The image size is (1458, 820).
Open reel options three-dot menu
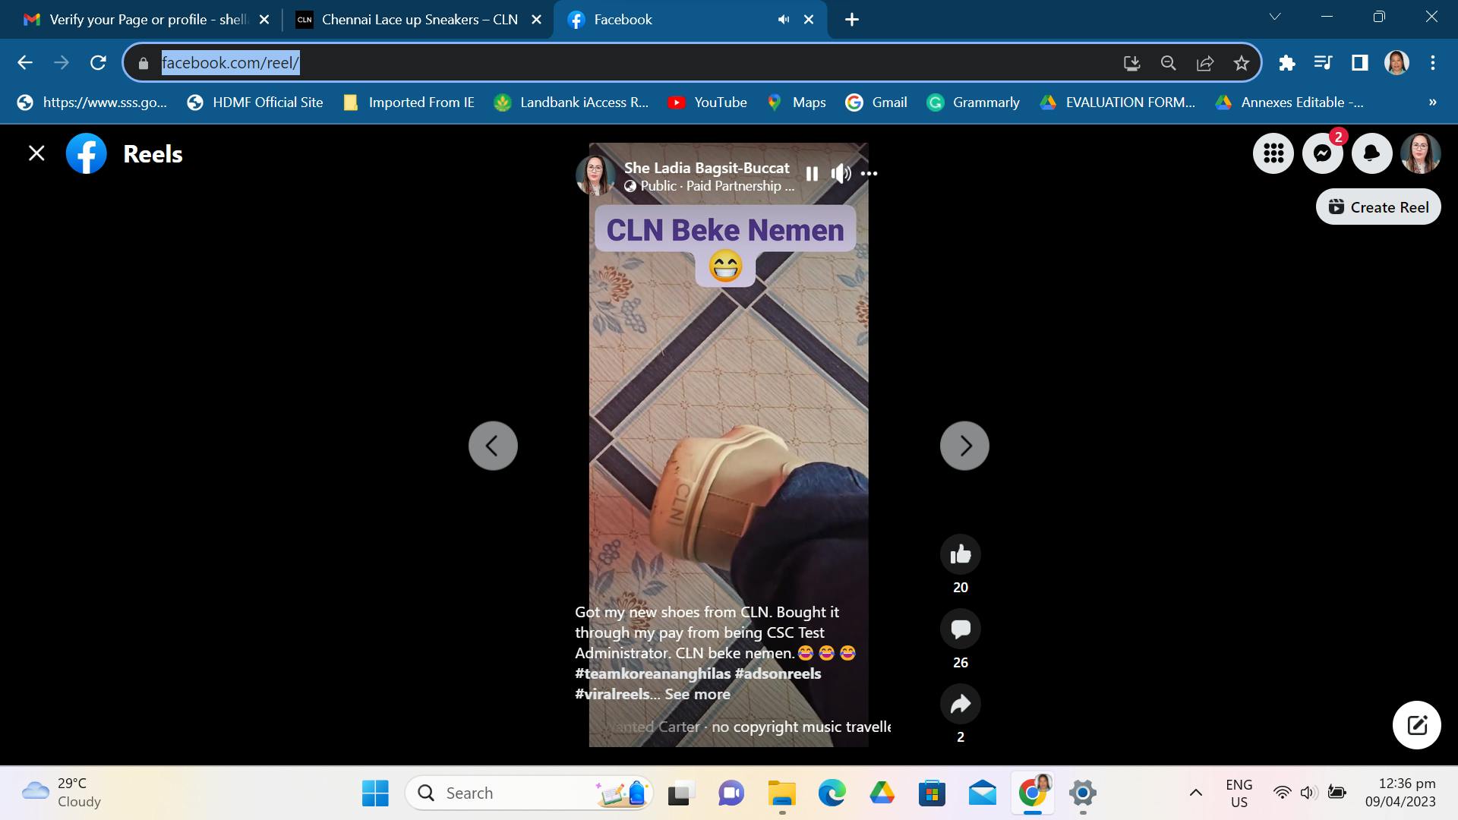(x=869, y=174)
